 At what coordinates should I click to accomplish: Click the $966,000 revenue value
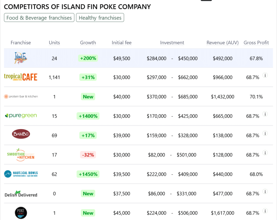pyautogui.click(x=223, y=77)
